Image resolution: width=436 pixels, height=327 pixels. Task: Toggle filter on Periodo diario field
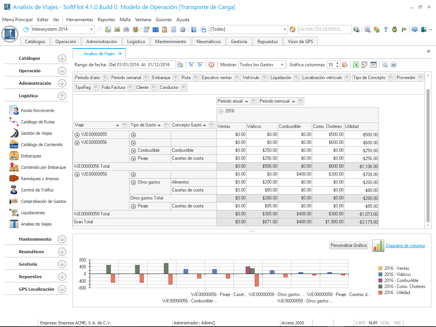point(105,78)
